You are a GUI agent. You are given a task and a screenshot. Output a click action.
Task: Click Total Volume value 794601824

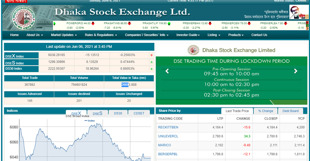pyautogui.click(x=79, y=85)
